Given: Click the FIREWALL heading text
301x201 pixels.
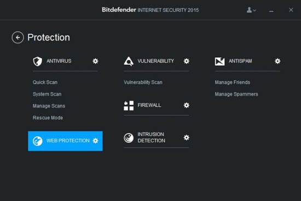Looking at the screenshot, I should tap(149, 105).
